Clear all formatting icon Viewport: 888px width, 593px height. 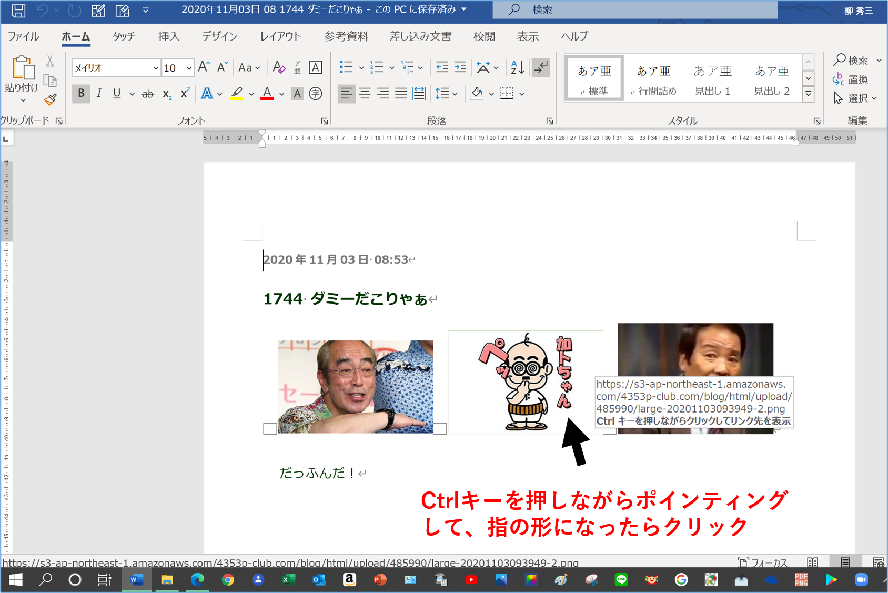(x=279, y=67)
